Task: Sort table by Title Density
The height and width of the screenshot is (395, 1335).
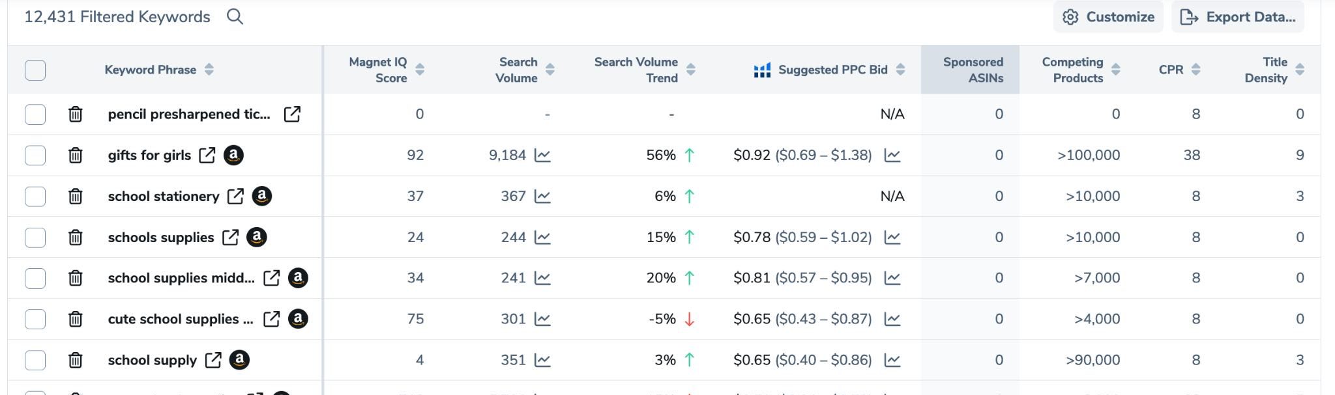Action: (1299, 70)
